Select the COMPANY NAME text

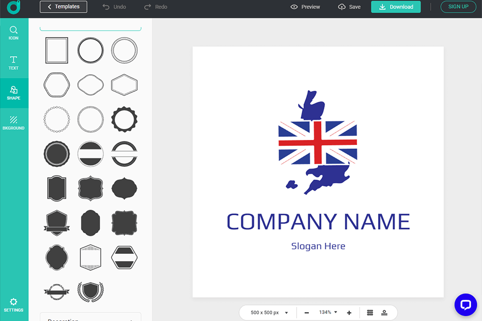tap(318, 222)
